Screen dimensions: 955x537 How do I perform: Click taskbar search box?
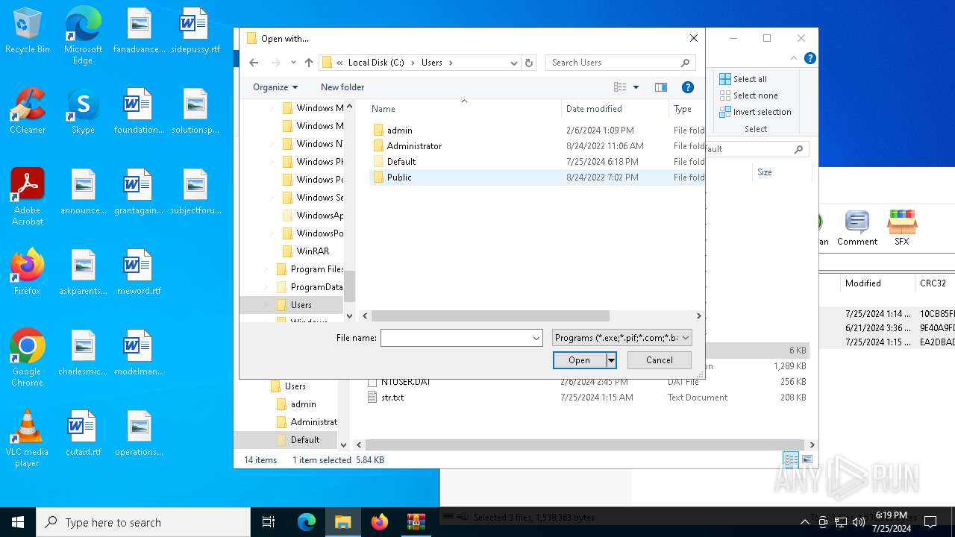click(143, 522)
